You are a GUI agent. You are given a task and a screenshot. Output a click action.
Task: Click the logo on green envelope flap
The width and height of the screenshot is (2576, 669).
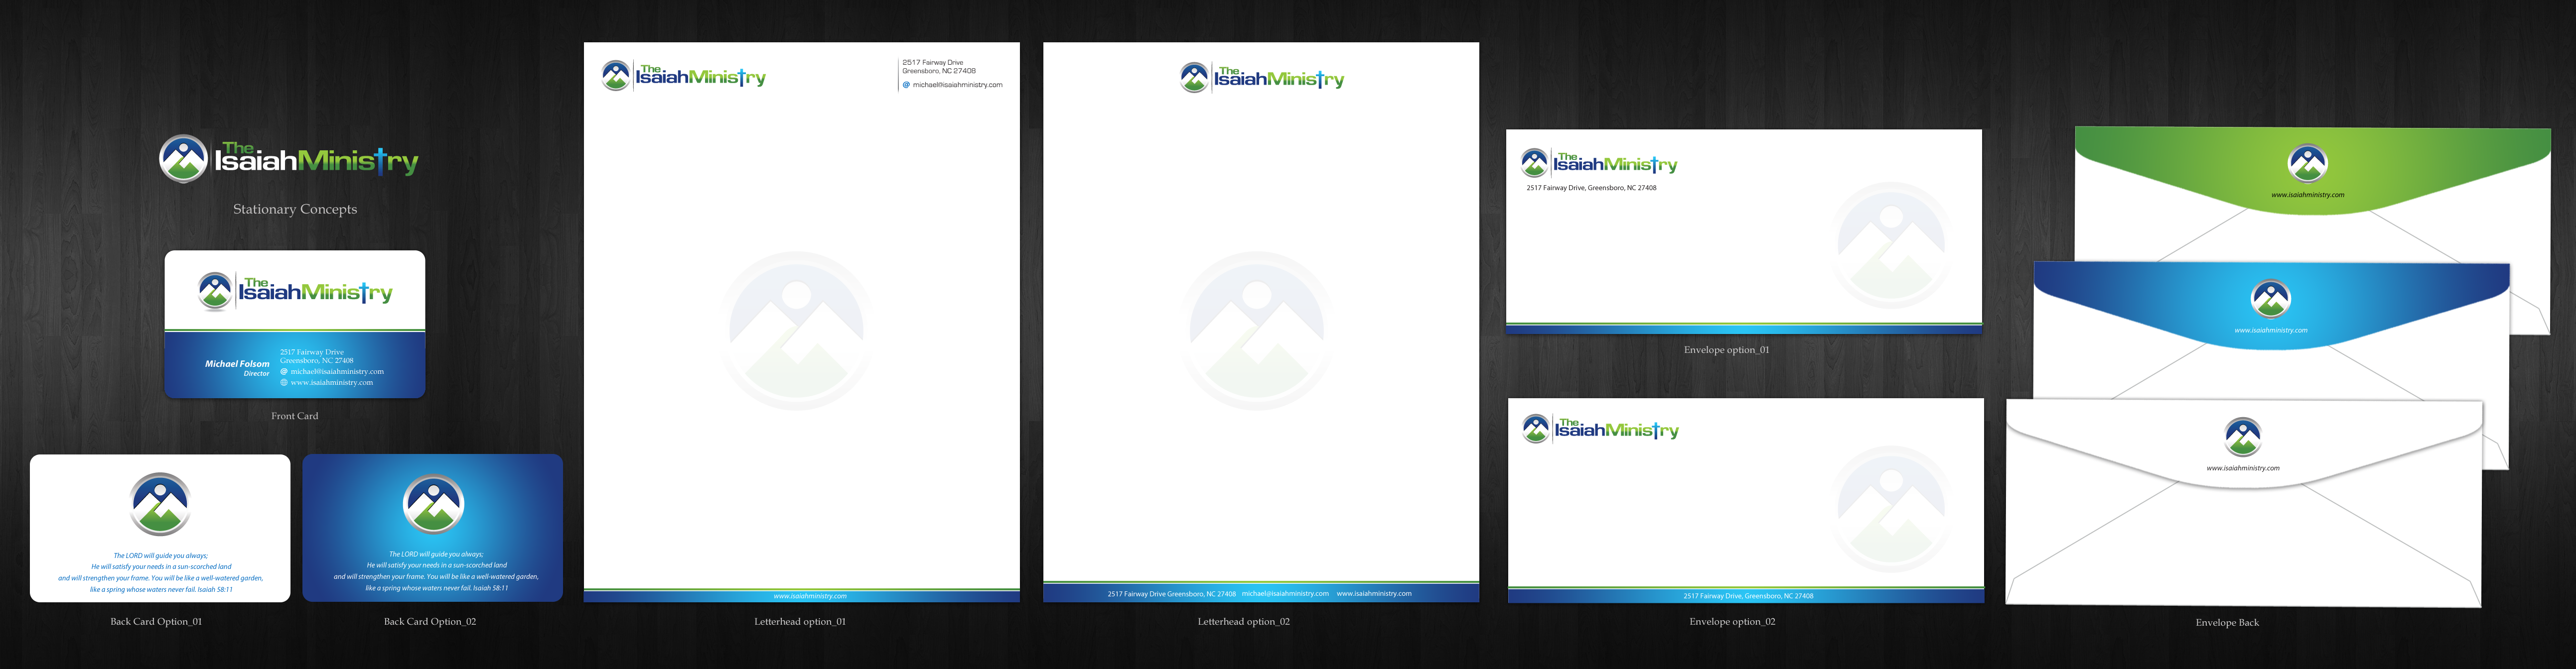2308,163
